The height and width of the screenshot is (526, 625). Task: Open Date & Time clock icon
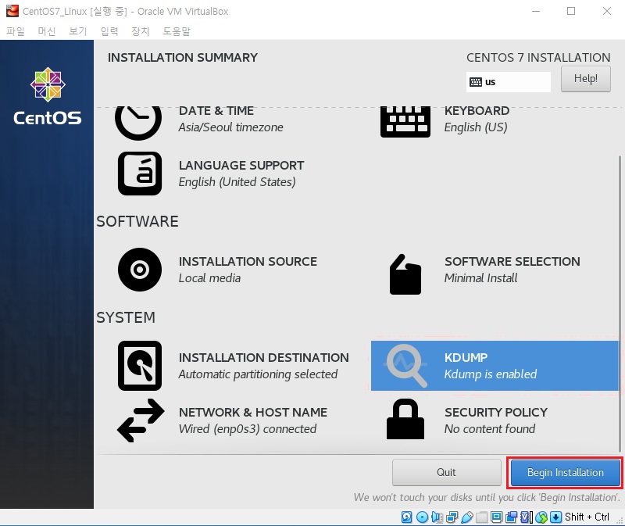(138, 122)
